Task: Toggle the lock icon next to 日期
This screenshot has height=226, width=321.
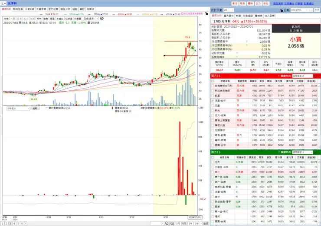Action: [282, 10]
